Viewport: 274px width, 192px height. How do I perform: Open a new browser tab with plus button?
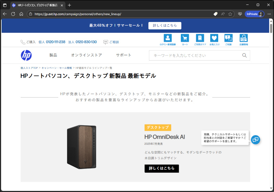click(x=70, y=5)
